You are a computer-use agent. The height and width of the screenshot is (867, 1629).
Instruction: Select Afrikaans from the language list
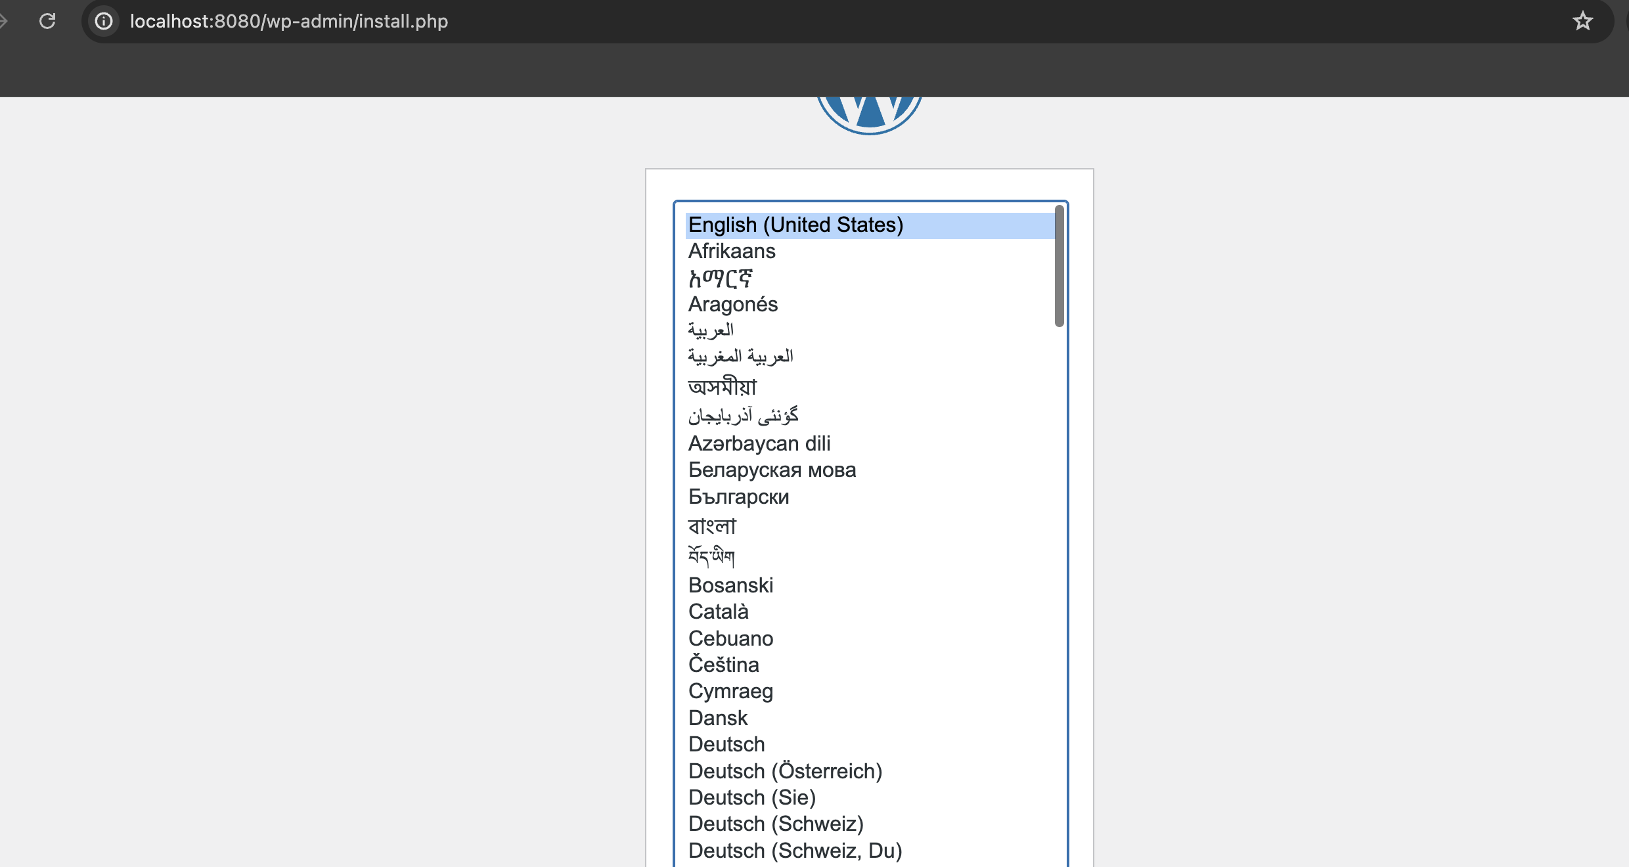coord(731,251)
